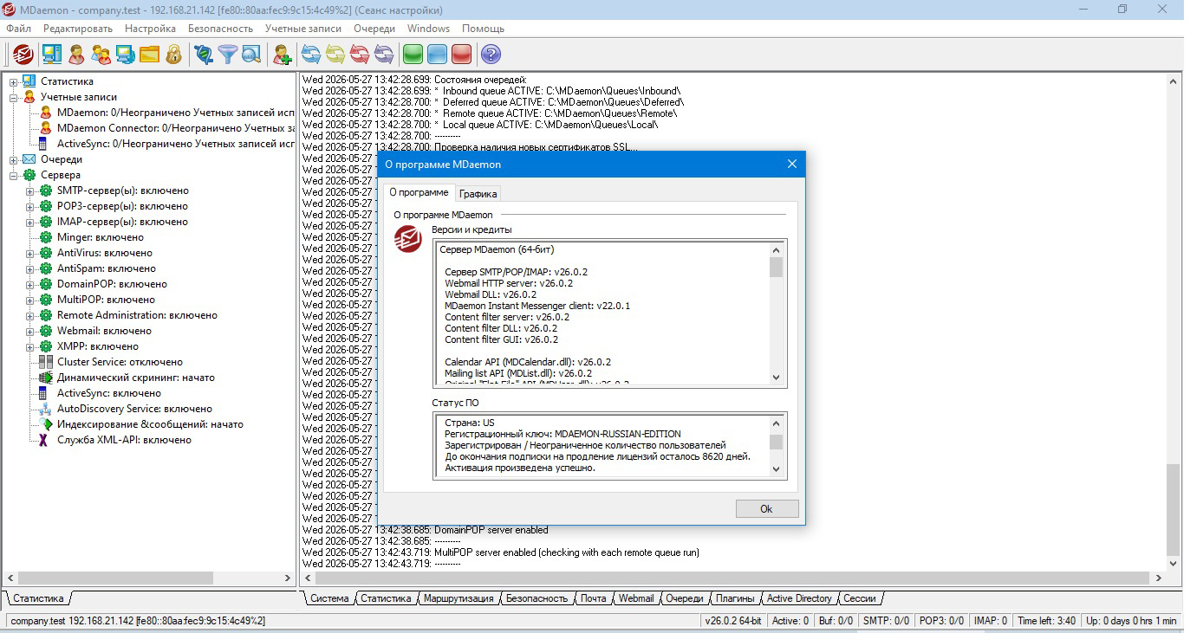Open the Настройка menu
This screenshot has height=633, width=1190.
click(150, 29)
